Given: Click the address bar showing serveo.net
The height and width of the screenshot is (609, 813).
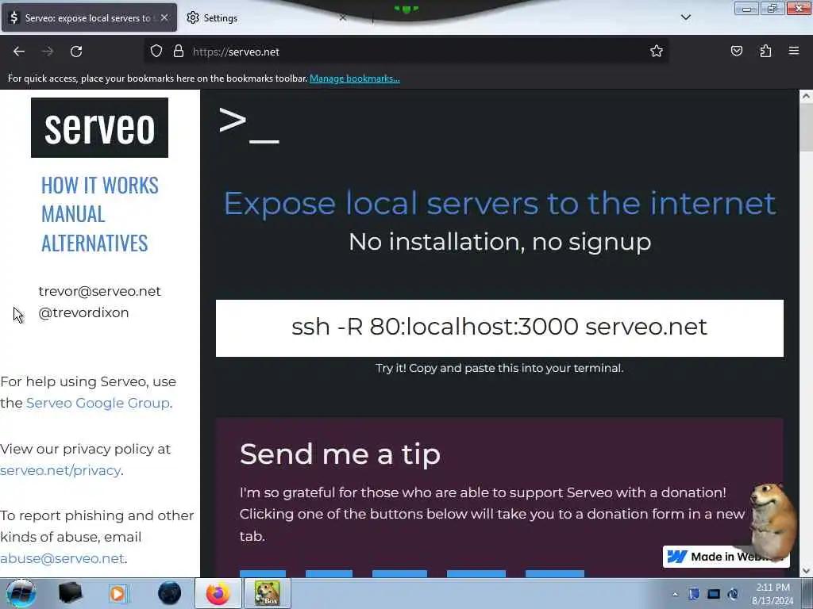Looking at the screenshot, I should click(x=406, y=52).
